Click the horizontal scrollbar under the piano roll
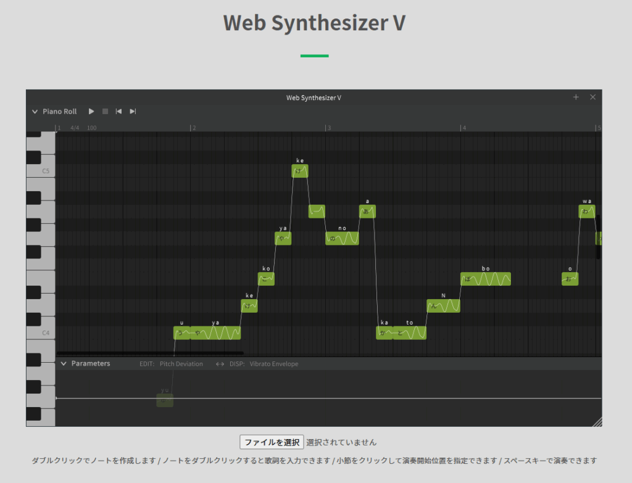632x483 pixels. tap(150, 353)
